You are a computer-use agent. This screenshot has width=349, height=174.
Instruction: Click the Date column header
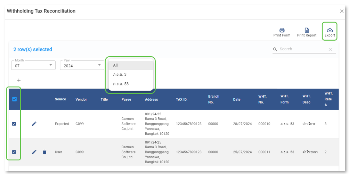pos(236,99)
